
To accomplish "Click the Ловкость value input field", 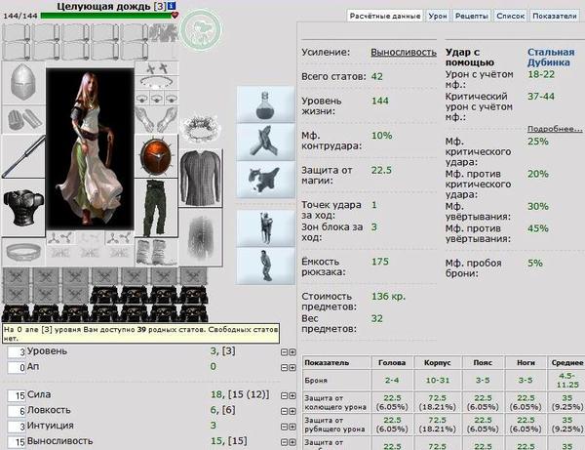I will pyautogui.click(x=17, y=411).
